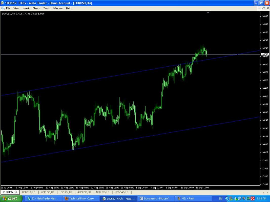Switch to the GBPUSD,H4 chart tab

48,192
